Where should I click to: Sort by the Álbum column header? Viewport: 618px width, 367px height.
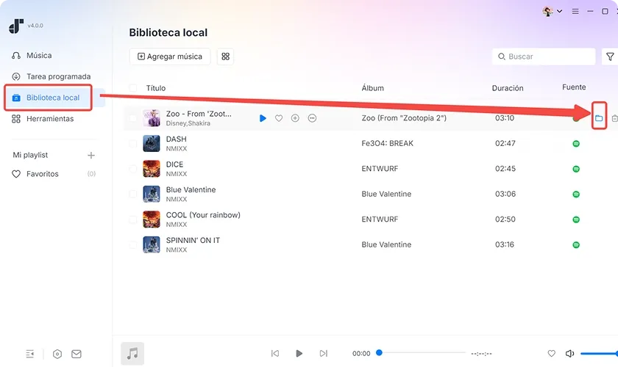tap(372, 88)
